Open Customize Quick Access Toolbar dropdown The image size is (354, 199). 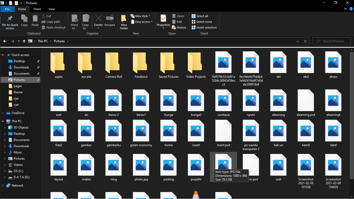pos(21,3)
